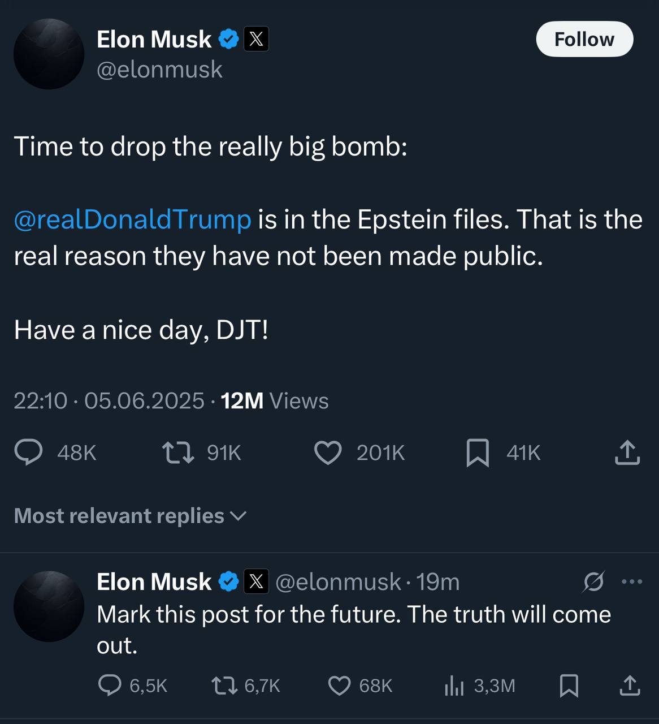Bookmark the main post

point(478,453)
